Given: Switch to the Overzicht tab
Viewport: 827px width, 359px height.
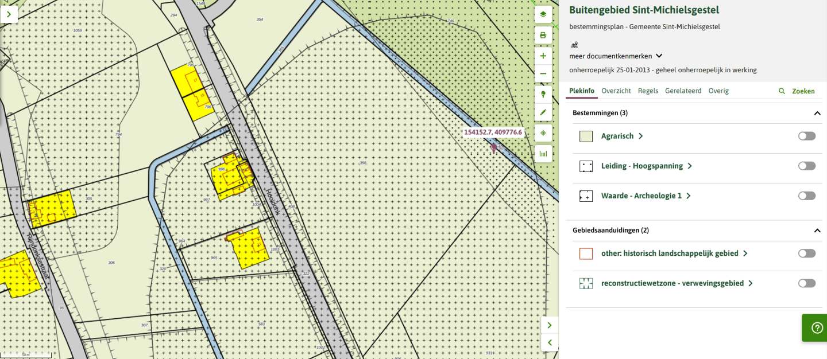Looking at the screenshot, I should [616, 91].
